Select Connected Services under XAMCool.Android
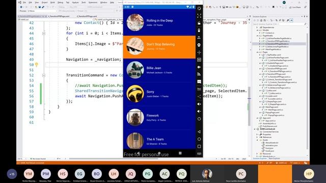 pyautogui.click(x=270, y=132)
